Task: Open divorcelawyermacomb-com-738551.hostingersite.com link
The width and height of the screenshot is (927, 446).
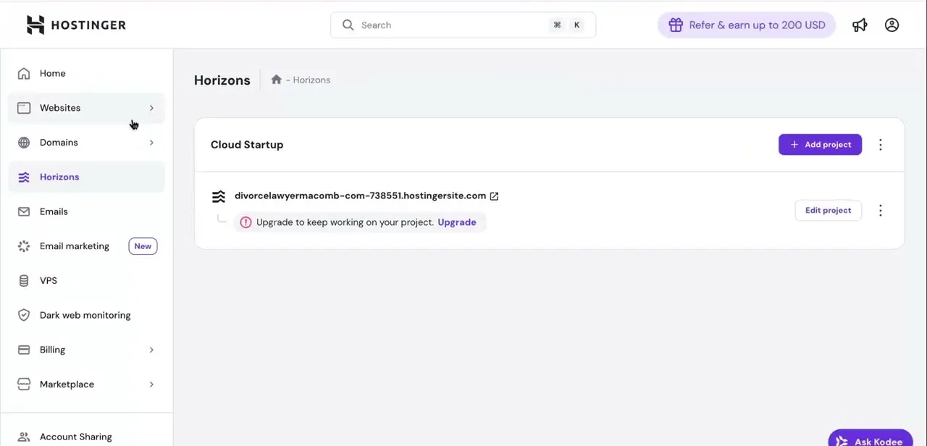Action: [x=360, y=195]
